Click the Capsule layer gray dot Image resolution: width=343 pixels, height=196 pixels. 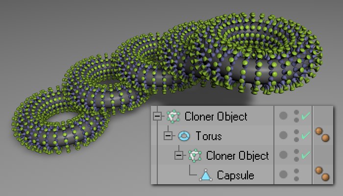point(283,174)
